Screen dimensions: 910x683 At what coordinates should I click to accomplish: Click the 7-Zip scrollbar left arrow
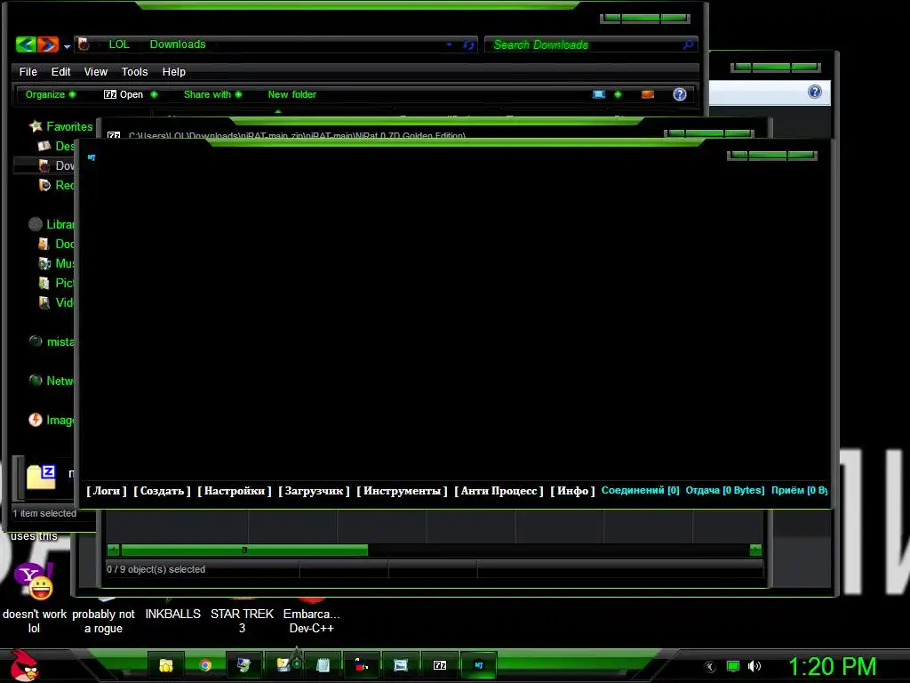[x=113, y=550]
